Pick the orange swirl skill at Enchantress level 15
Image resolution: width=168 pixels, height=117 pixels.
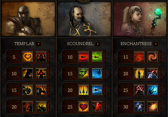152,57
